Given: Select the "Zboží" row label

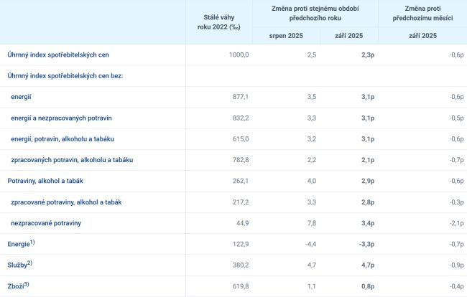Looking at the screenshot, I should click(18, 286).
